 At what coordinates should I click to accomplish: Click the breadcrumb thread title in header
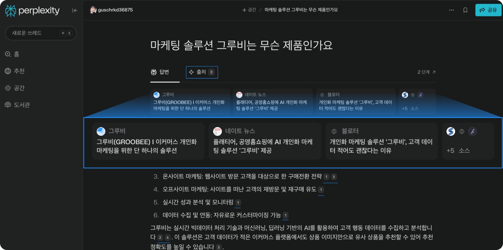coord(301,10)
